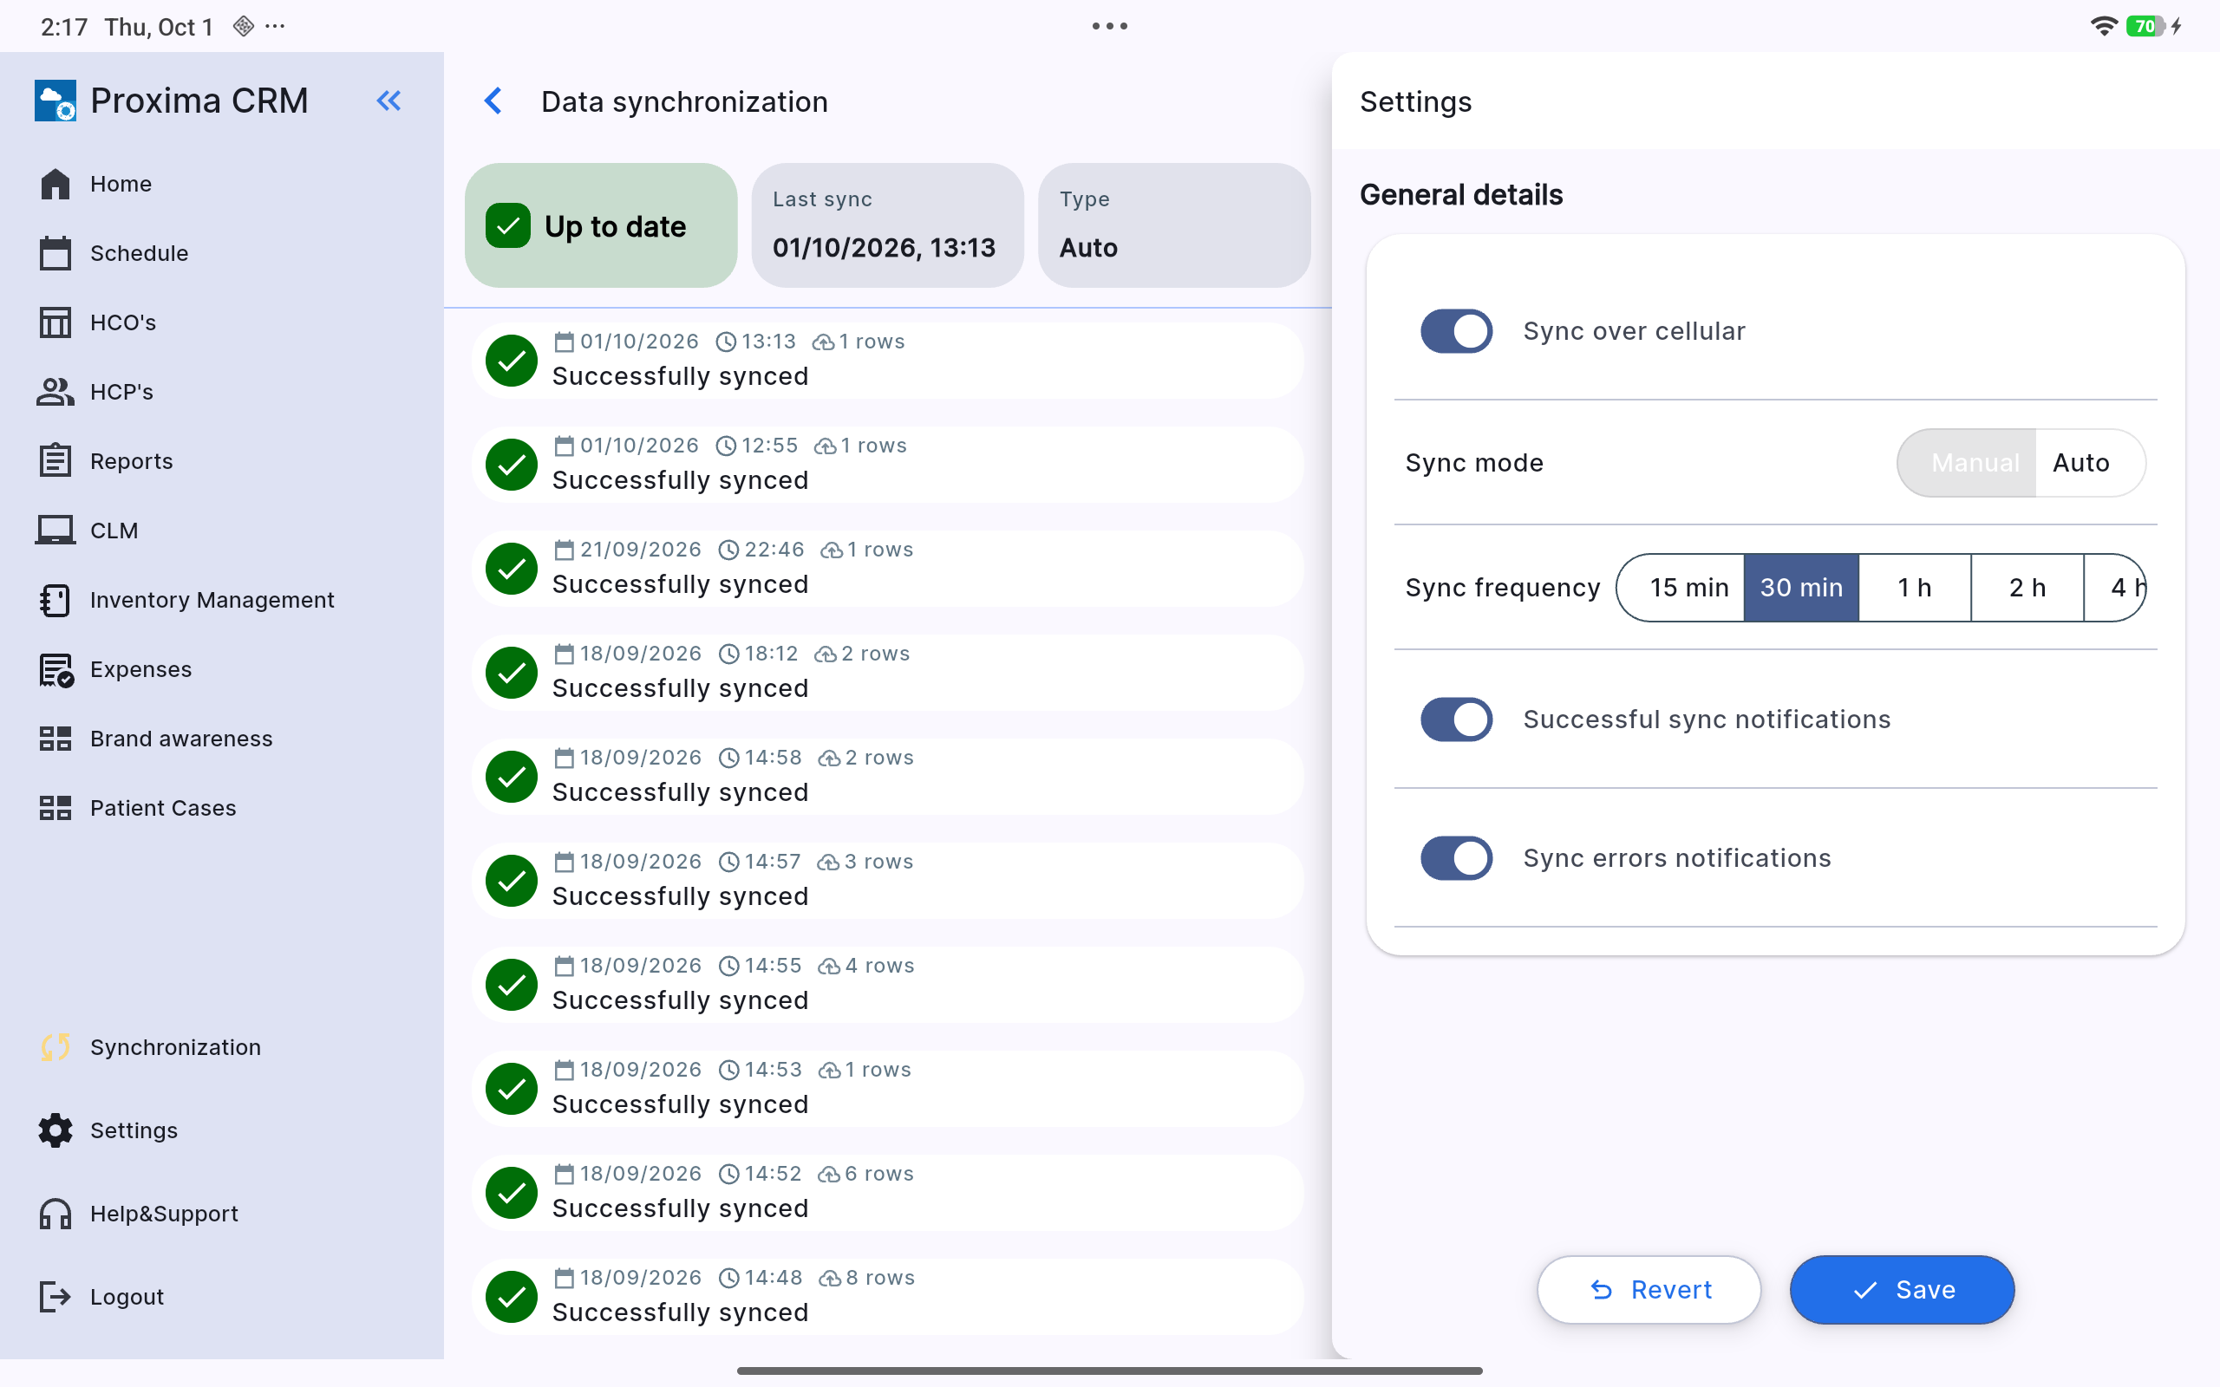Turn off Successful sync notifications
This screenshot has width=2220, height=1387.
(x=1456, y=720)
